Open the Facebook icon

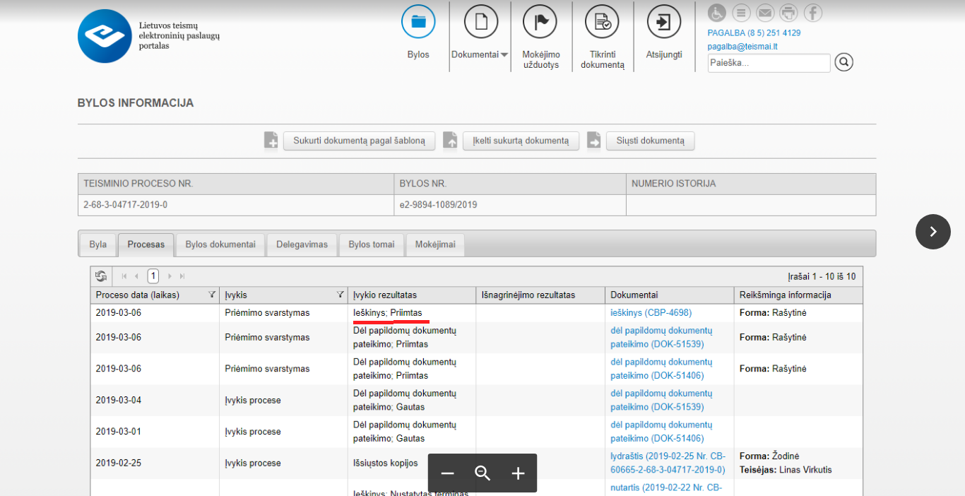coord(813,13)
